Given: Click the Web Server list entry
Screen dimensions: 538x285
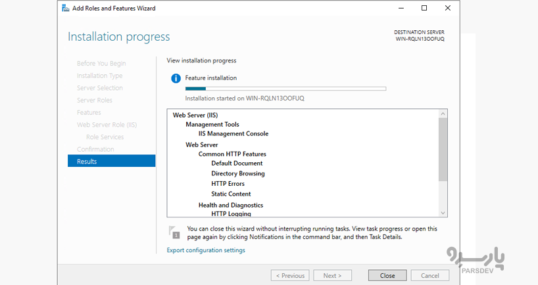Looking at the screenshot, I should (x=202, y=144).
